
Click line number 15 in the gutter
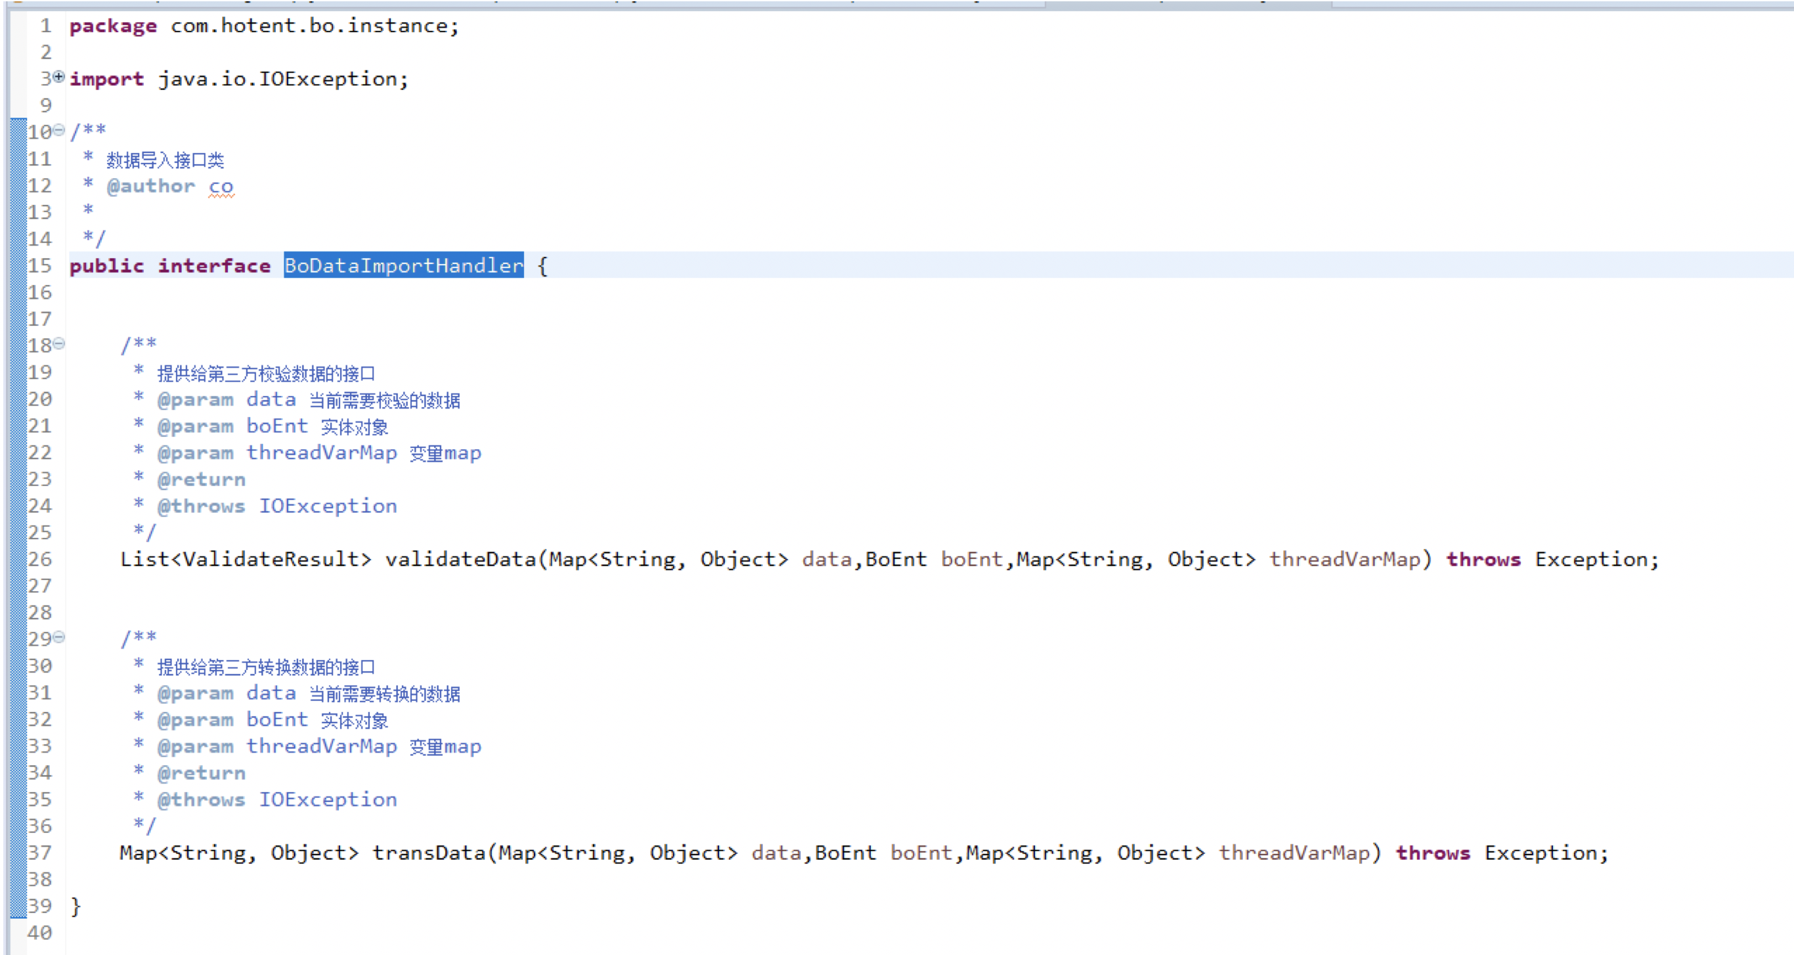point(39,265)
